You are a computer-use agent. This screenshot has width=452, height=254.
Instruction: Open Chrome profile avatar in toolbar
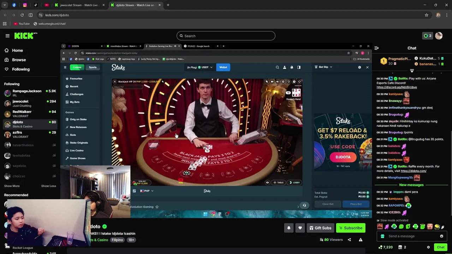point(438,15)
